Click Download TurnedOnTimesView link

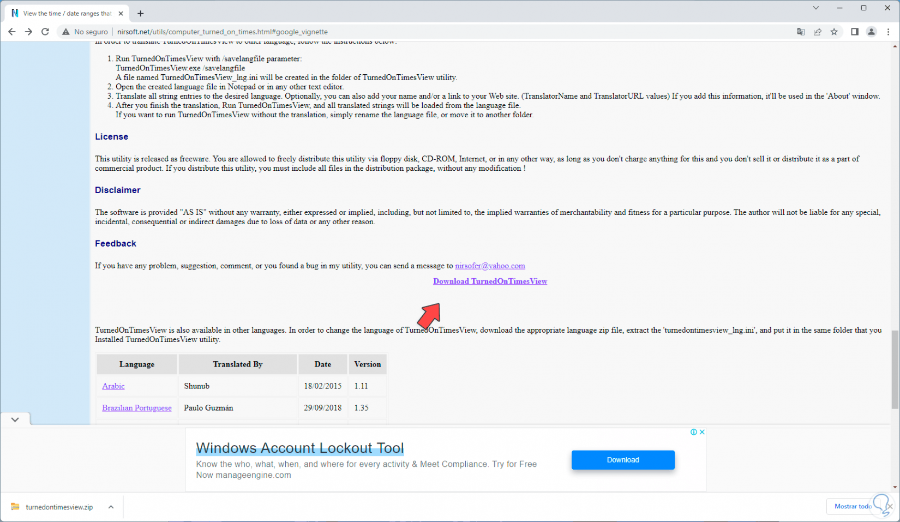[x=490, y=281]
